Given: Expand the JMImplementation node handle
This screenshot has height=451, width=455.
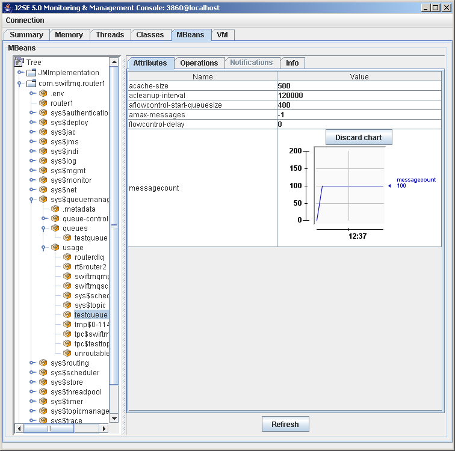Looking at the screenshot, I should click(20, 73).
